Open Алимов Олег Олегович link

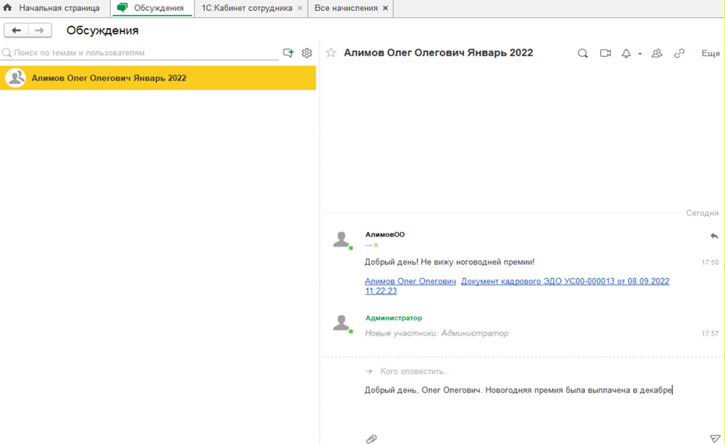tap(410, 281)
